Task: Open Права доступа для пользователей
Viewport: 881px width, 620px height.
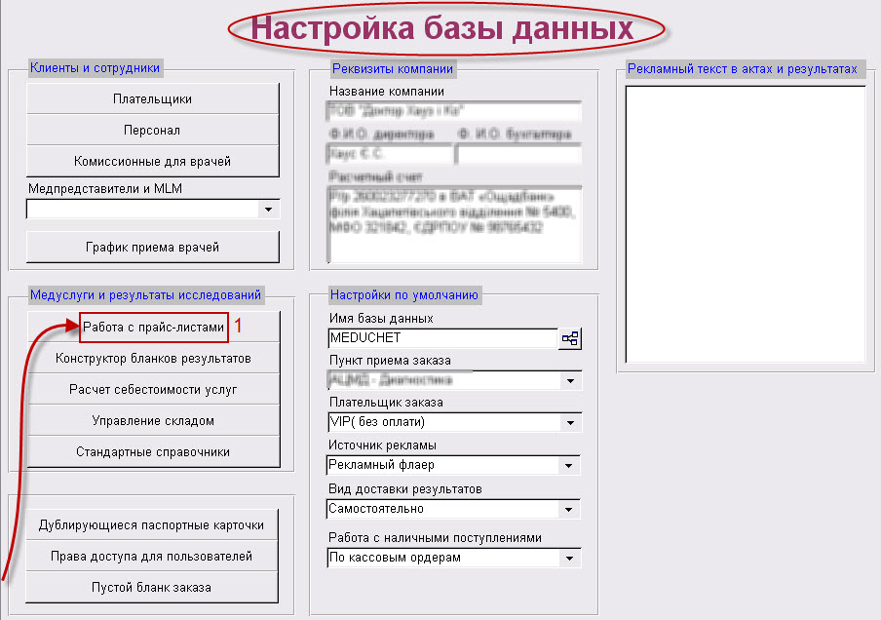Action: 152,556
